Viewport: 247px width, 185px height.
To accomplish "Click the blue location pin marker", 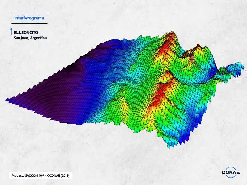I will tap(11, 32).
